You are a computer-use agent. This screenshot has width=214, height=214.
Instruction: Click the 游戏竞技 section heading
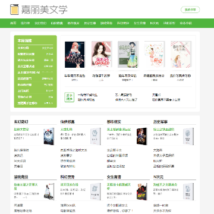pos(21,177)
